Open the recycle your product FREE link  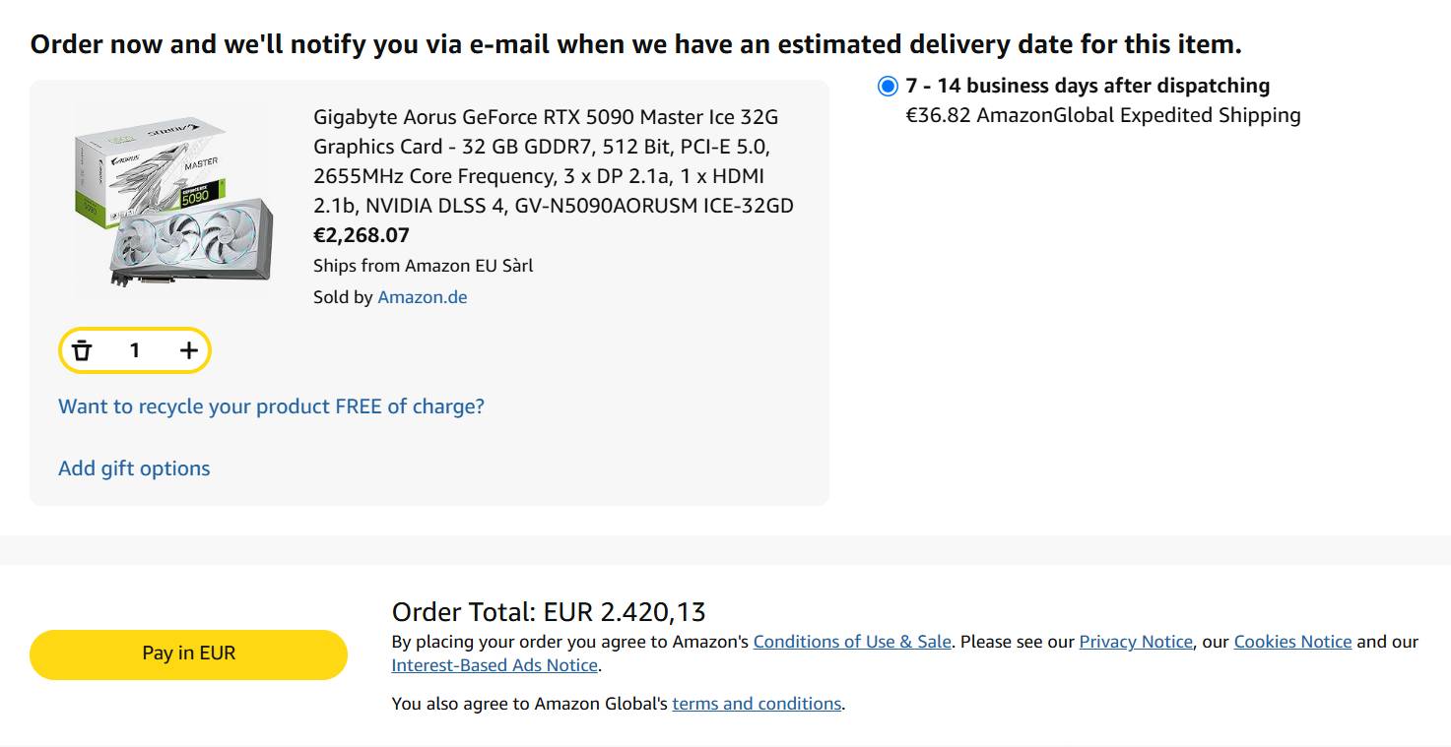(272, 406)
